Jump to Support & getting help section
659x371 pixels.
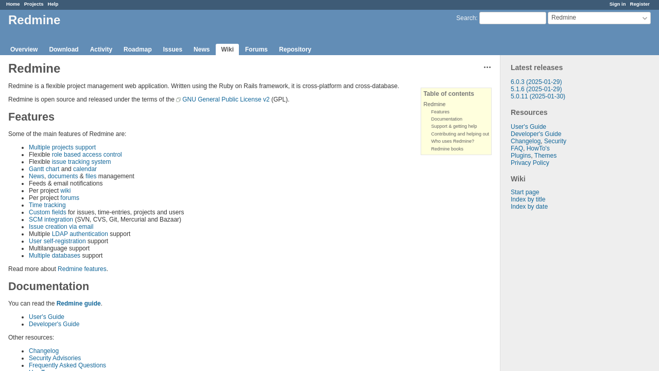pos(454,126)
